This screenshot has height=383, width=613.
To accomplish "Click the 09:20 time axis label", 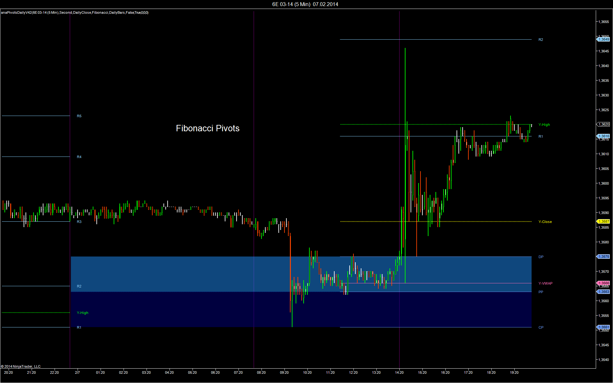I will pyautogui.click(x=284, y=372).
